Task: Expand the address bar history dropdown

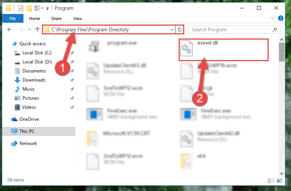Action: (x=172, y=29)
